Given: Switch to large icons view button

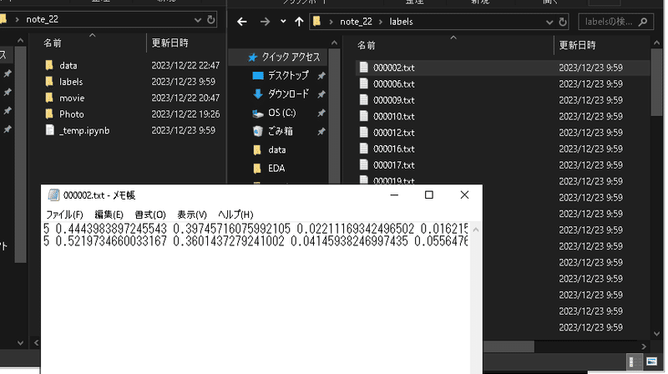Looking at the screenshot, I should coord(651,361).
